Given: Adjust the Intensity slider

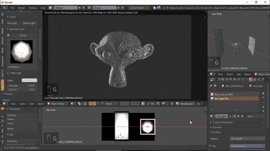Looking at the screenshot, I should (22, 86).
